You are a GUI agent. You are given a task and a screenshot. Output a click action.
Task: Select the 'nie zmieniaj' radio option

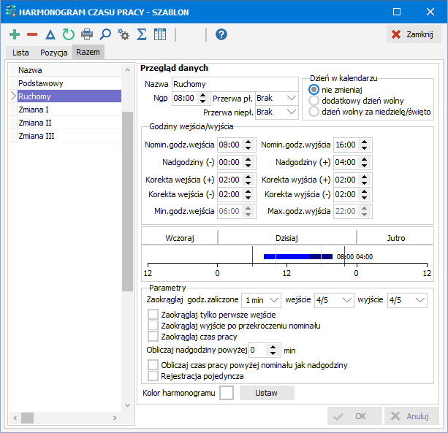click(x=314, y=90)
